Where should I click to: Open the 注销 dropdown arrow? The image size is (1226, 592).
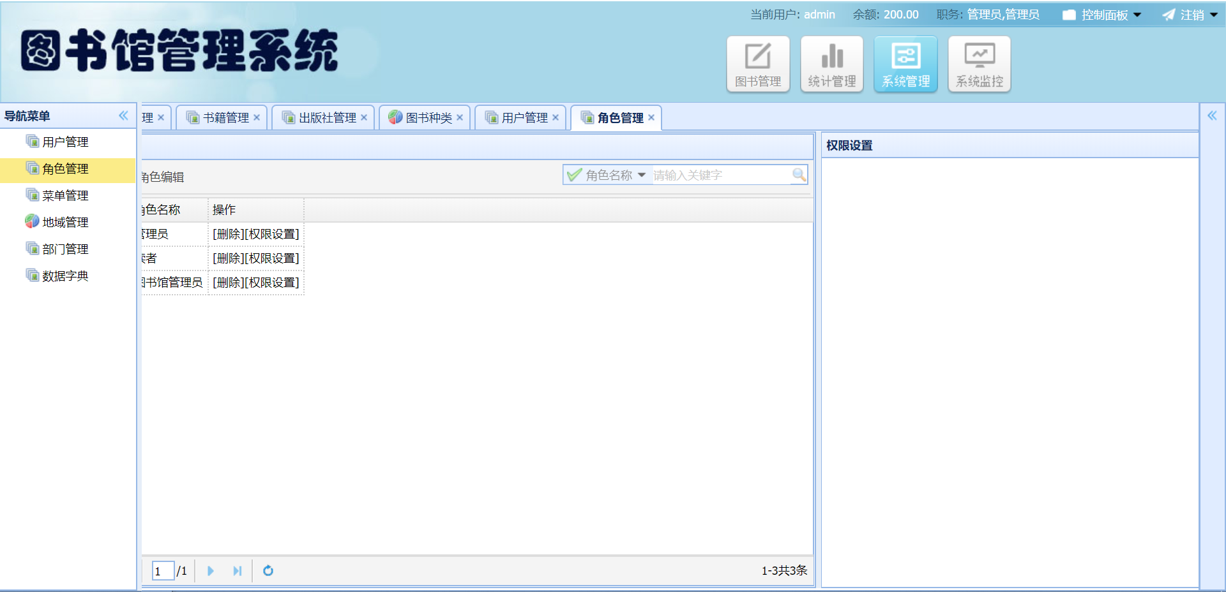pyautogui.click(x=1213, y=14)
